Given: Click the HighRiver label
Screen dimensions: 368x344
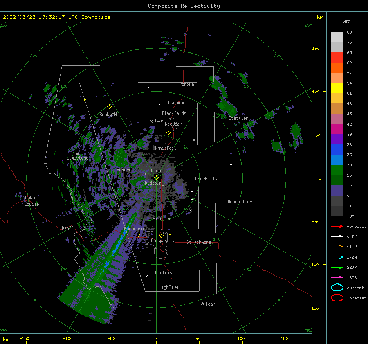Looking at the screenshot, I should coord(170,287).
